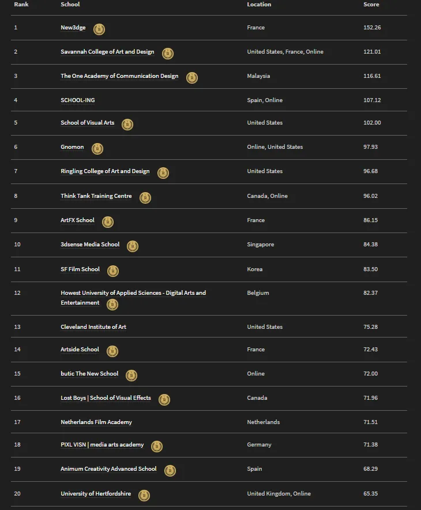The height and width of the screenshot is (510, 421).
Task: Click the Rank column header
Action: pyautogui.click(x=21, y=5)
